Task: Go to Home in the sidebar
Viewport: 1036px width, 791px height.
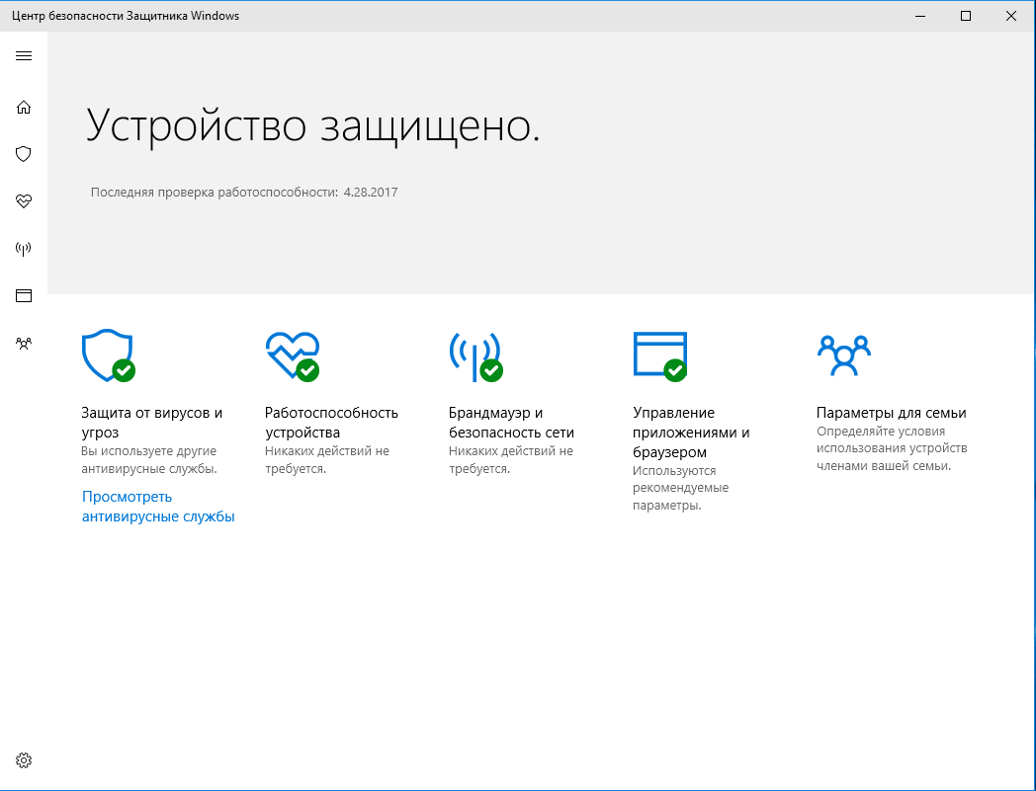Action: (x=24, y=107)
